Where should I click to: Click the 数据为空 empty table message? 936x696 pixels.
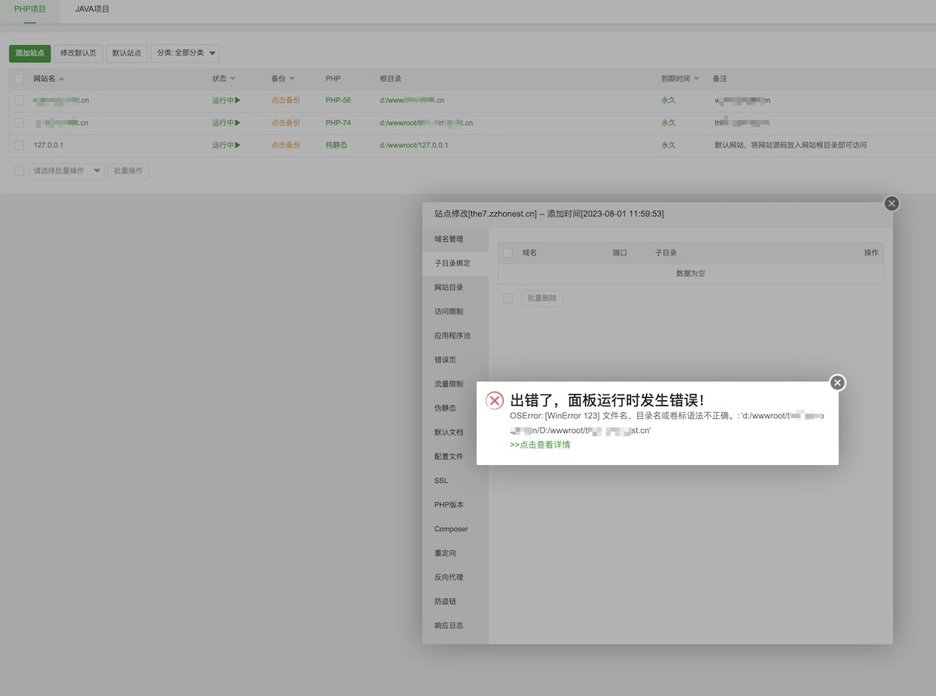pyautogui.click(x=690, y=274)
